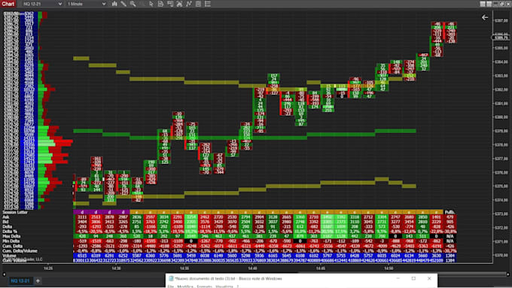Click the horizontal scrollbar left arrow
Screen dimensions: 512x288
[x=5, y=274]
